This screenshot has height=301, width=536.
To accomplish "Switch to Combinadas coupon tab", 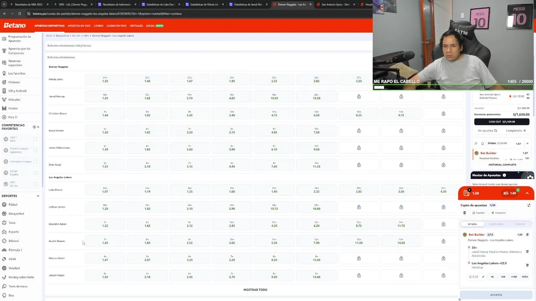I will pyautogui.click(x=496, y=224).
